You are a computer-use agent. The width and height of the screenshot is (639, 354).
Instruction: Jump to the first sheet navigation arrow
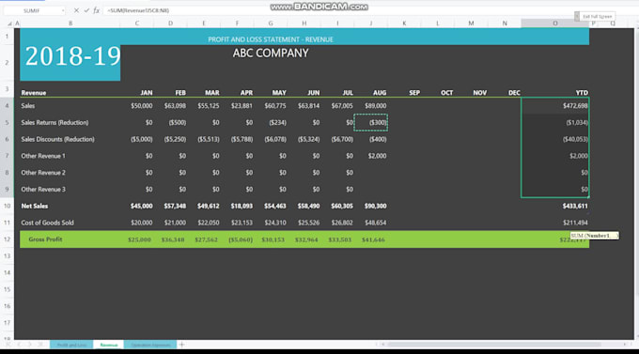8,345
